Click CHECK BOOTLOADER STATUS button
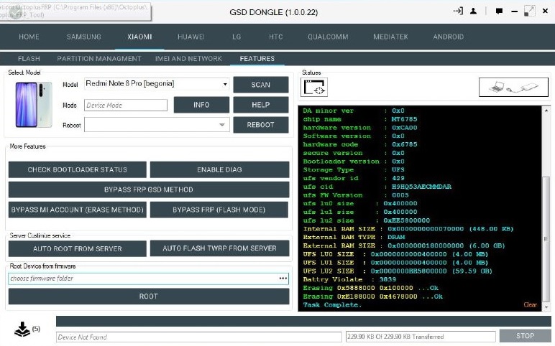The image size is (555, 346). (x=77, y=169)
